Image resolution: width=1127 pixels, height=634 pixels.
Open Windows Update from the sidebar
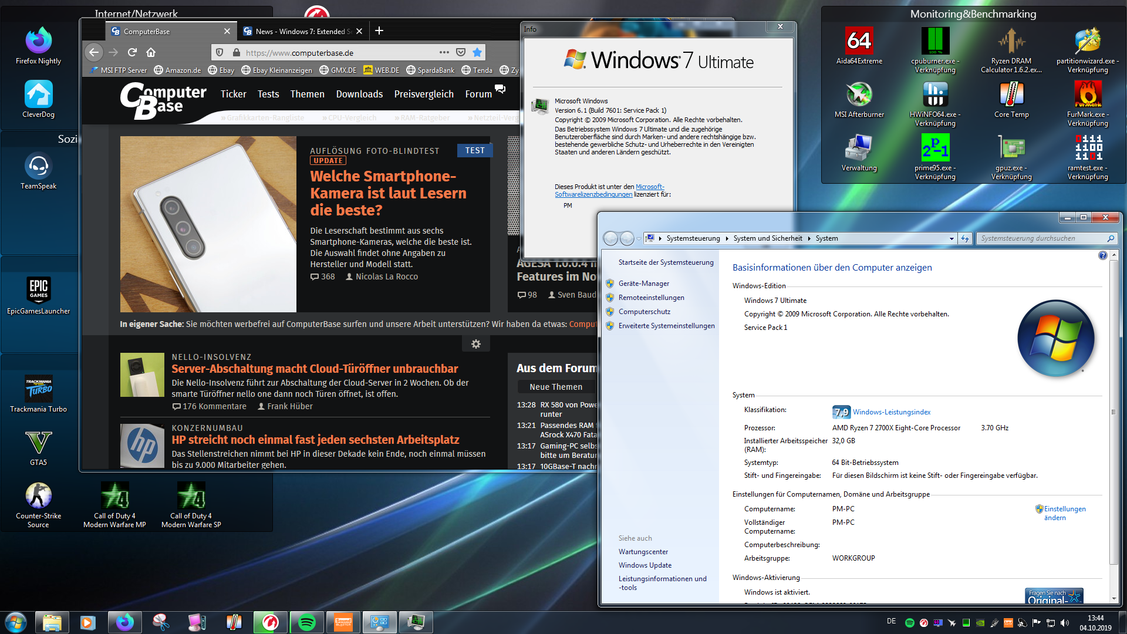pos(645,565)
